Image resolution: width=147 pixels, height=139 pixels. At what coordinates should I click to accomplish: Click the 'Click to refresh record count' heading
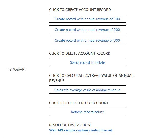[x=79, y=103]
